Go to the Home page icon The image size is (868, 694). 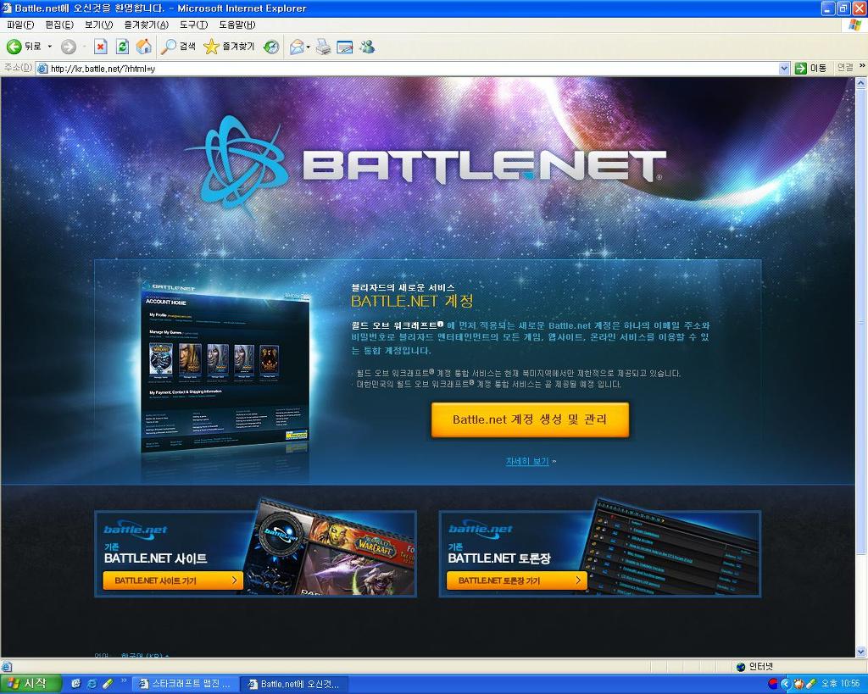click(x=144, y=47)
